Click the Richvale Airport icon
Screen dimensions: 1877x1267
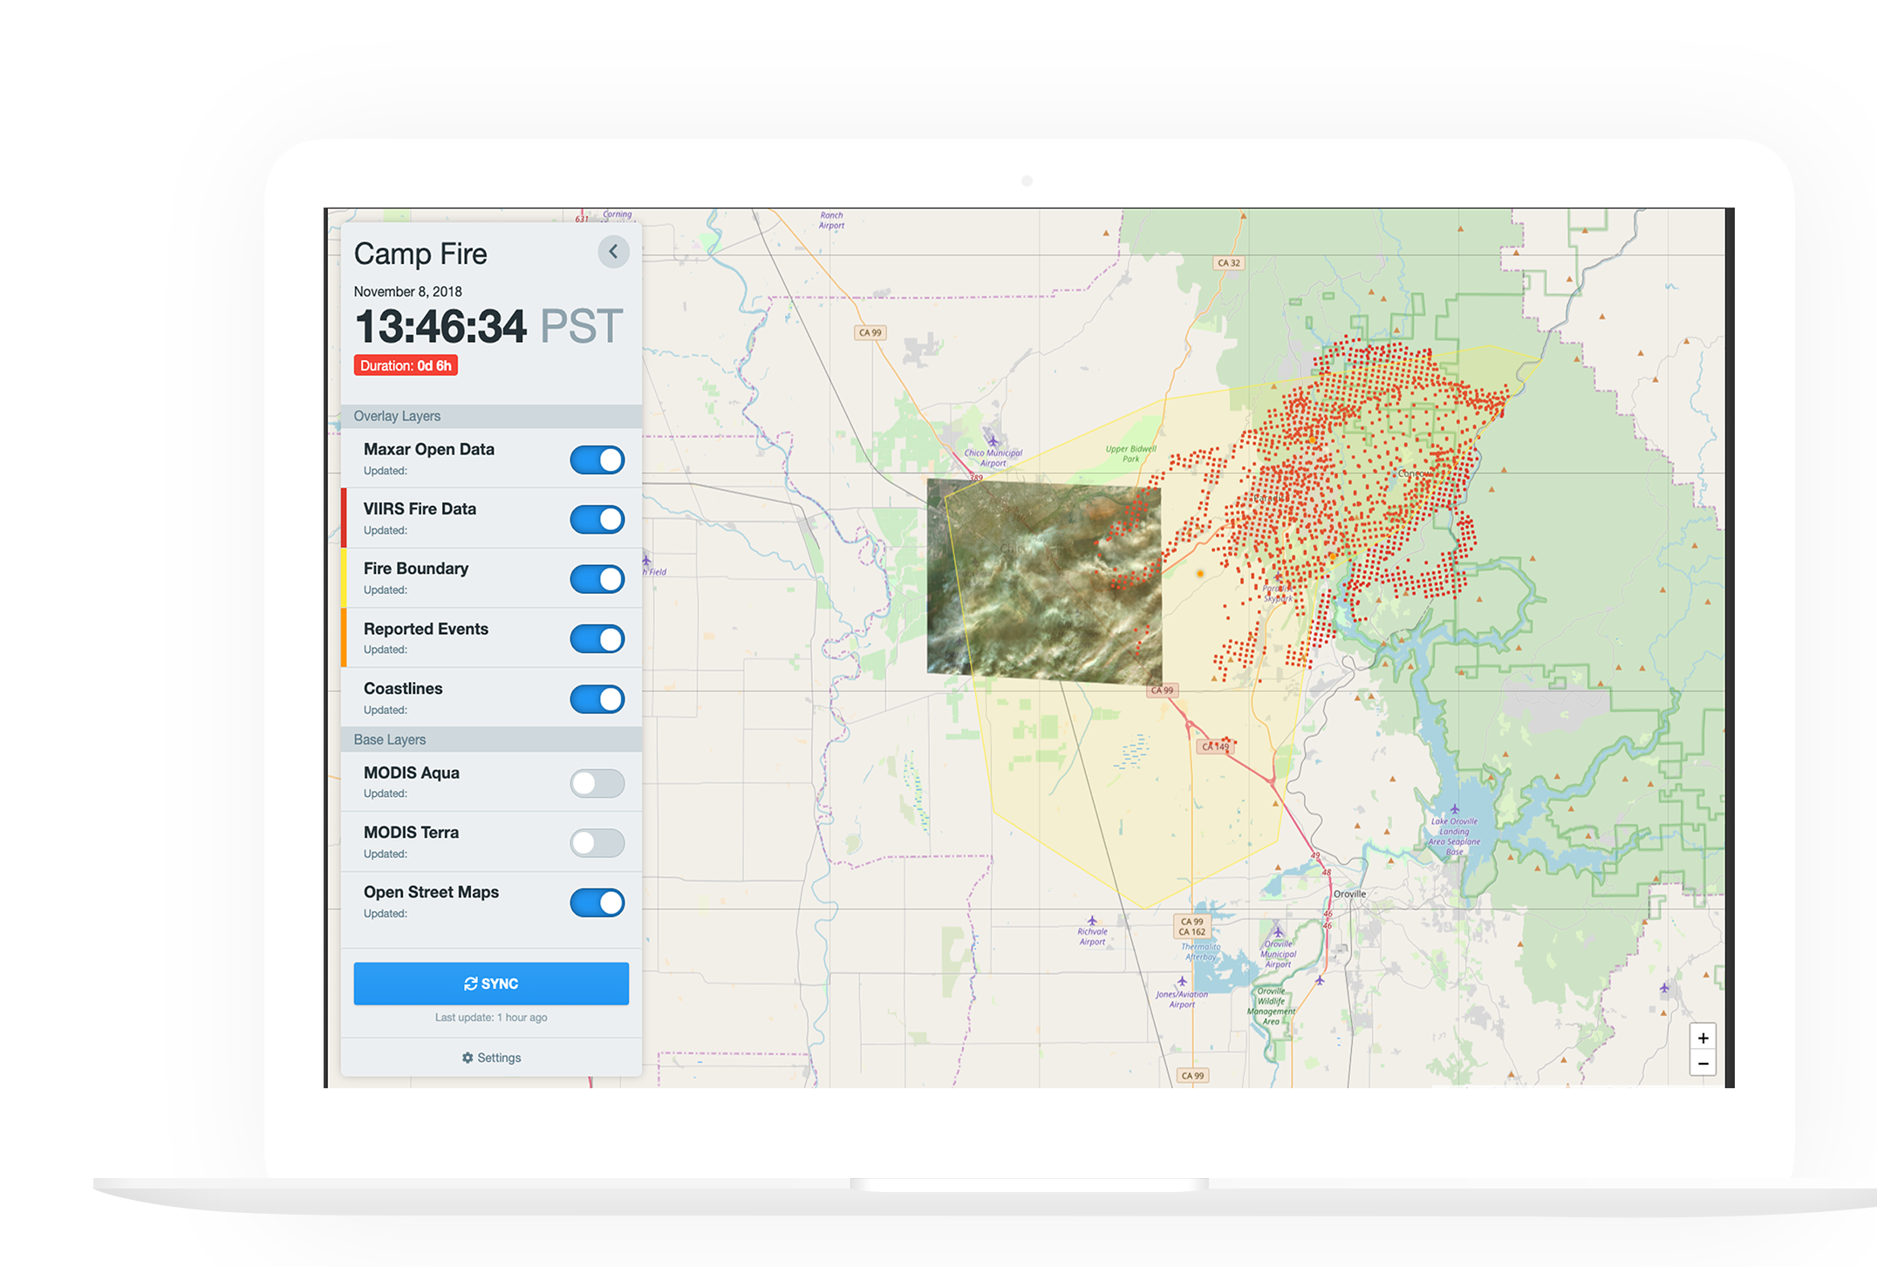pos(1092,921)
